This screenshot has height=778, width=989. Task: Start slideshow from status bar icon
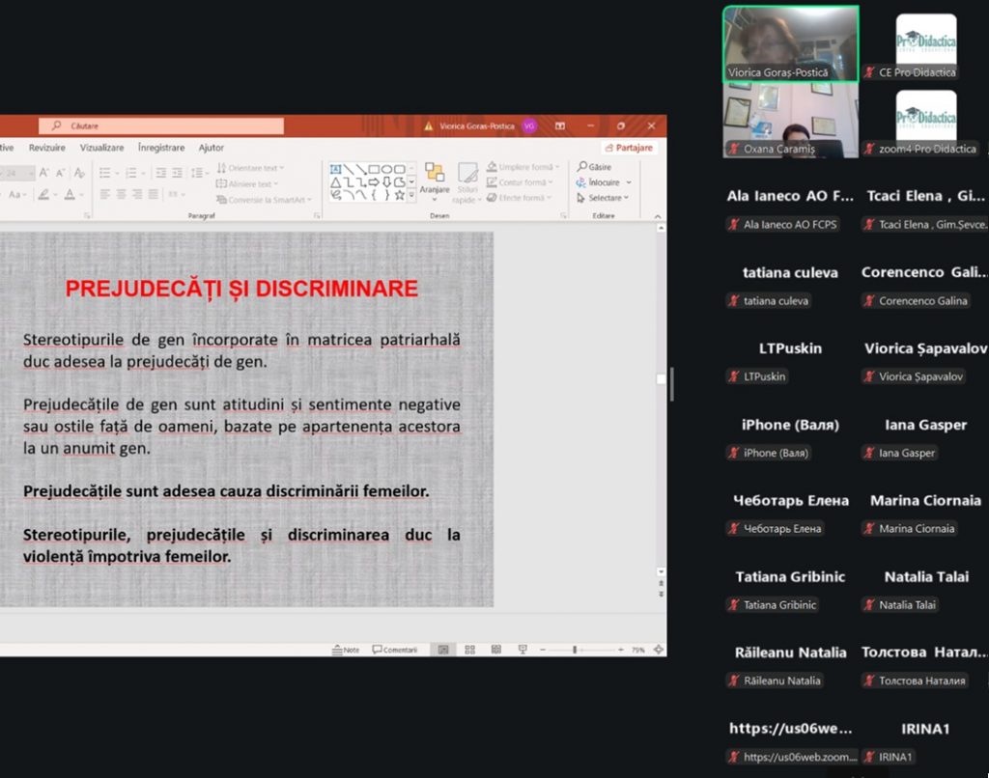pyautogui.click(x=523, y=650)
